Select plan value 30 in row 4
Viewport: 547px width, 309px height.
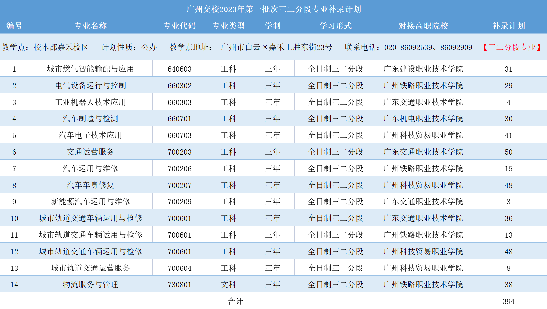[x=509, y=119]
